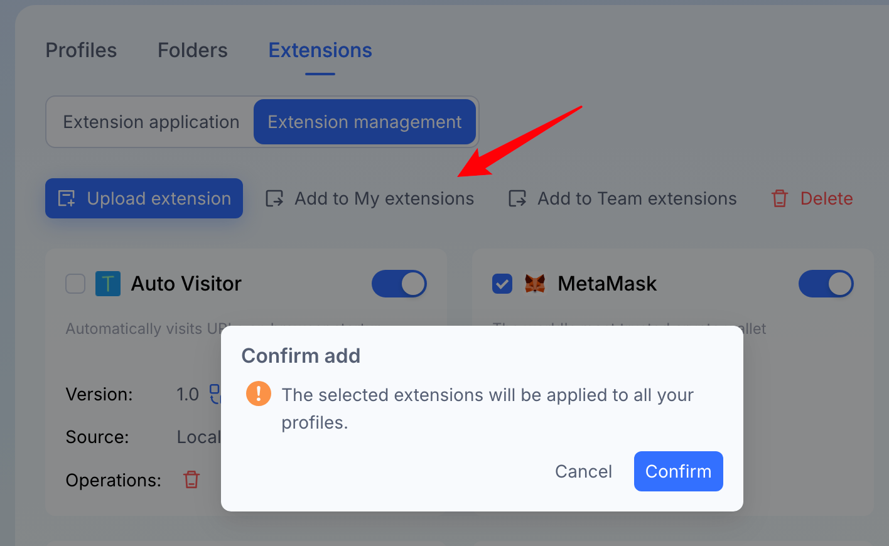889x546 pixels.
Task: Click the red Delete trash icon in toolbar
Action: click(780, 198)
